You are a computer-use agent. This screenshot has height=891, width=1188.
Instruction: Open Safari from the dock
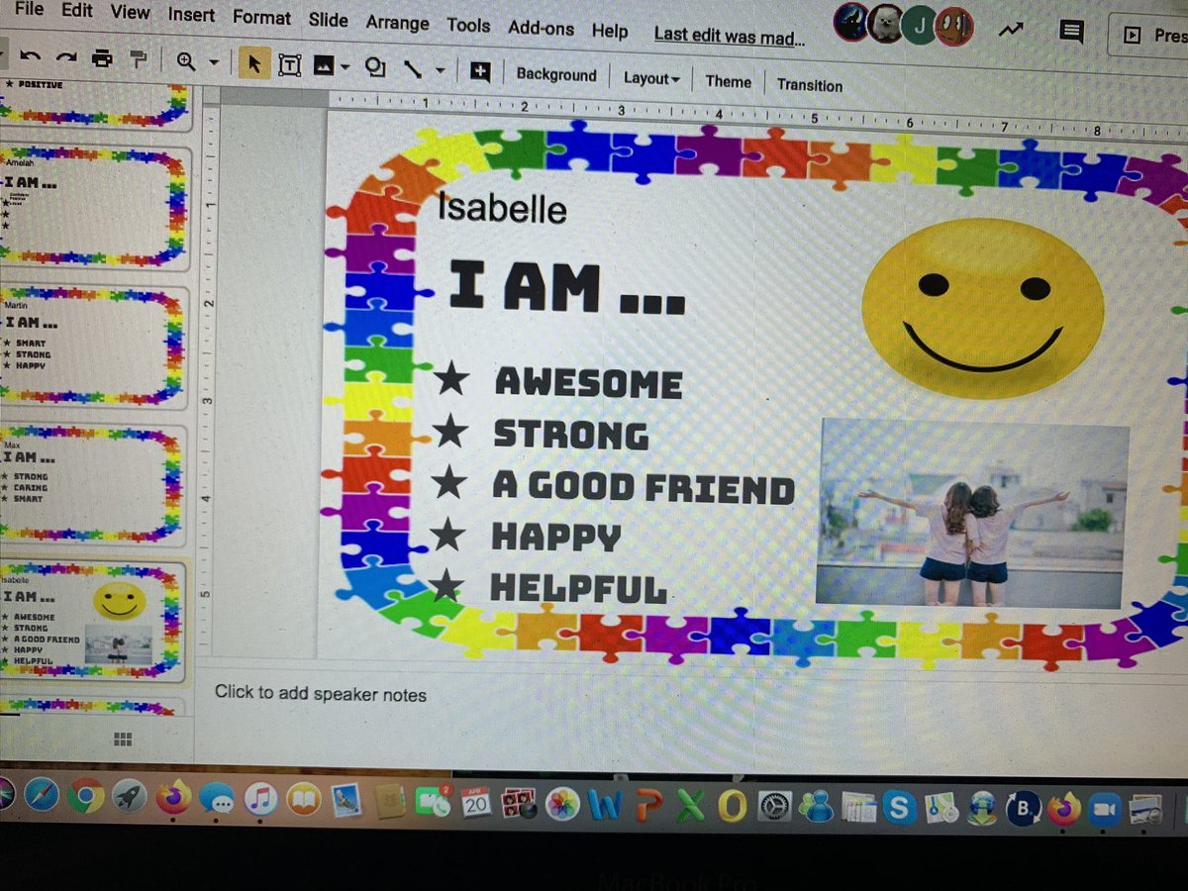pyautogui.click(x=42, y=795)
